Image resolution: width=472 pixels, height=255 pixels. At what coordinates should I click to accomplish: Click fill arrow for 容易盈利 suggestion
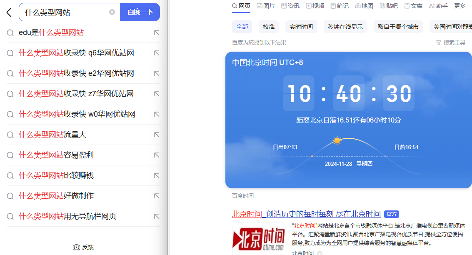(x=157, y=155)
